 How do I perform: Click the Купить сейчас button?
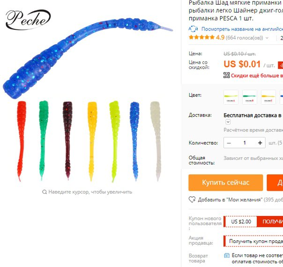226,182
